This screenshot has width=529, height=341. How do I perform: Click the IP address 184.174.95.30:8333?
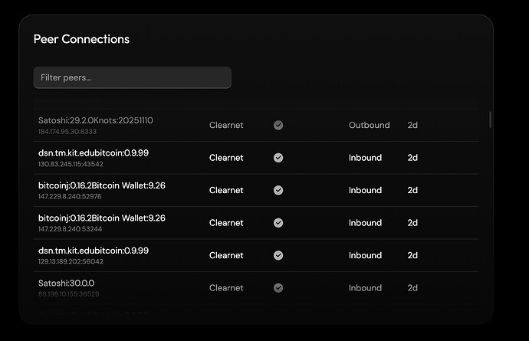(68, 132)
